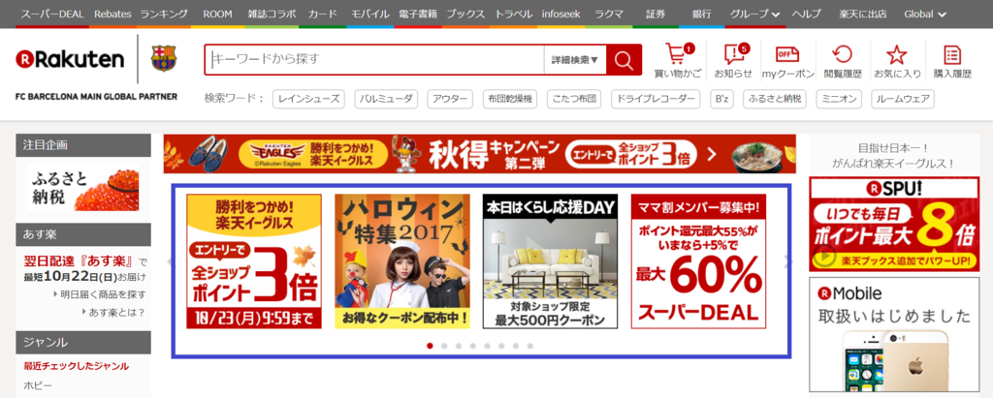Click 翌日配達『あす楽』 link

(79, 260)
